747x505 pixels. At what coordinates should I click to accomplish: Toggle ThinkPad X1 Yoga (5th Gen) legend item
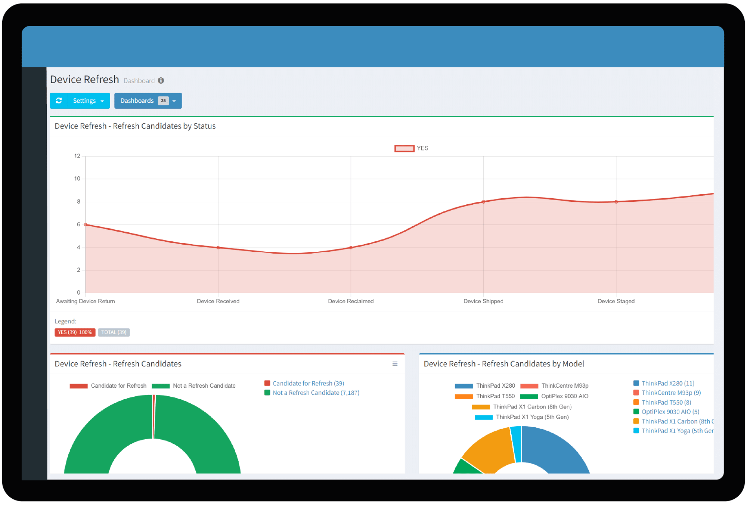522,417
